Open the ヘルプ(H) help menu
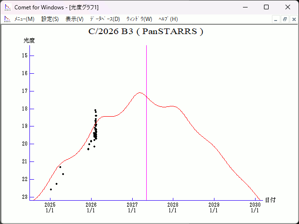This screenshot has width=299, height=224. [168, 19]
